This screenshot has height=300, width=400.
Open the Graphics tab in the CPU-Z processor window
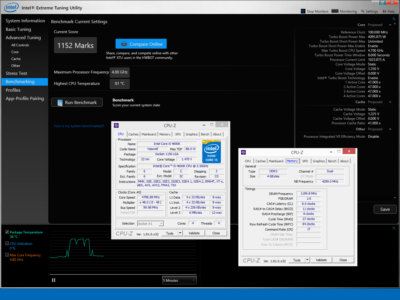(x=192, y=134)
